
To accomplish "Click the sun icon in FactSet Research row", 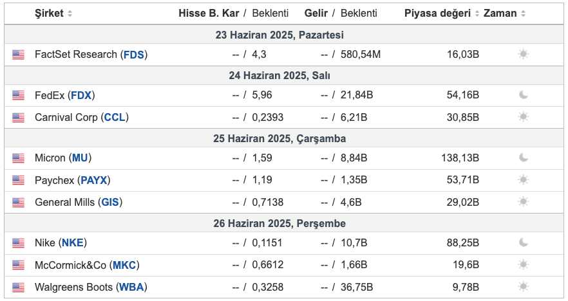I will tap(523, 54).
